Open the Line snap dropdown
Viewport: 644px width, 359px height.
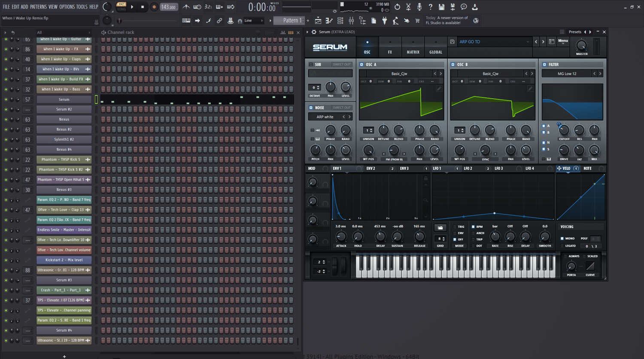coord(254,21)
